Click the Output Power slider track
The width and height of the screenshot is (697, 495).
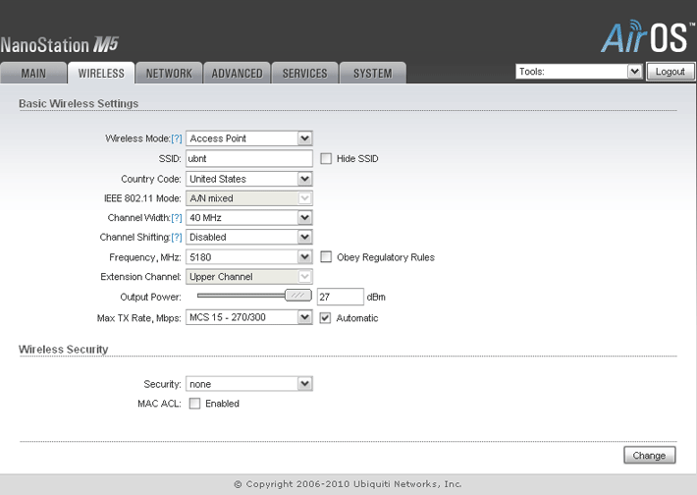coord(241,296)
